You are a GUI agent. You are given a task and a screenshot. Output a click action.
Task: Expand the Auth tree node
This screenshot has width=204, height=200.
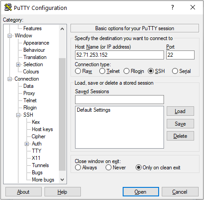point(27,144)
